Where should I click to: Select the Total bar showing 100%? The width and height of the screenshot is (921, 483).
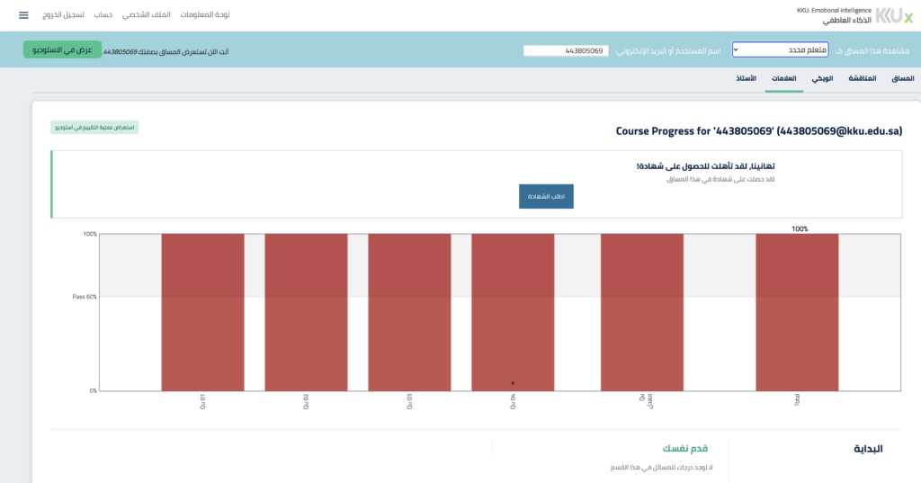click(x=797, y=312)
